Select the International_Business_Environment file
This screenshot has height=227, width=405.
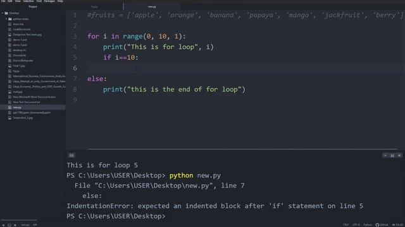pos(39,76)
